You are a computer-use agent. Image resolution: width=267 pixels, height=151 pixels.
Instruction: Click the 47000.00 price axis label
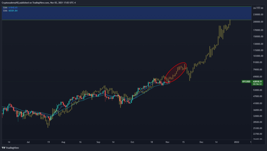258,96
